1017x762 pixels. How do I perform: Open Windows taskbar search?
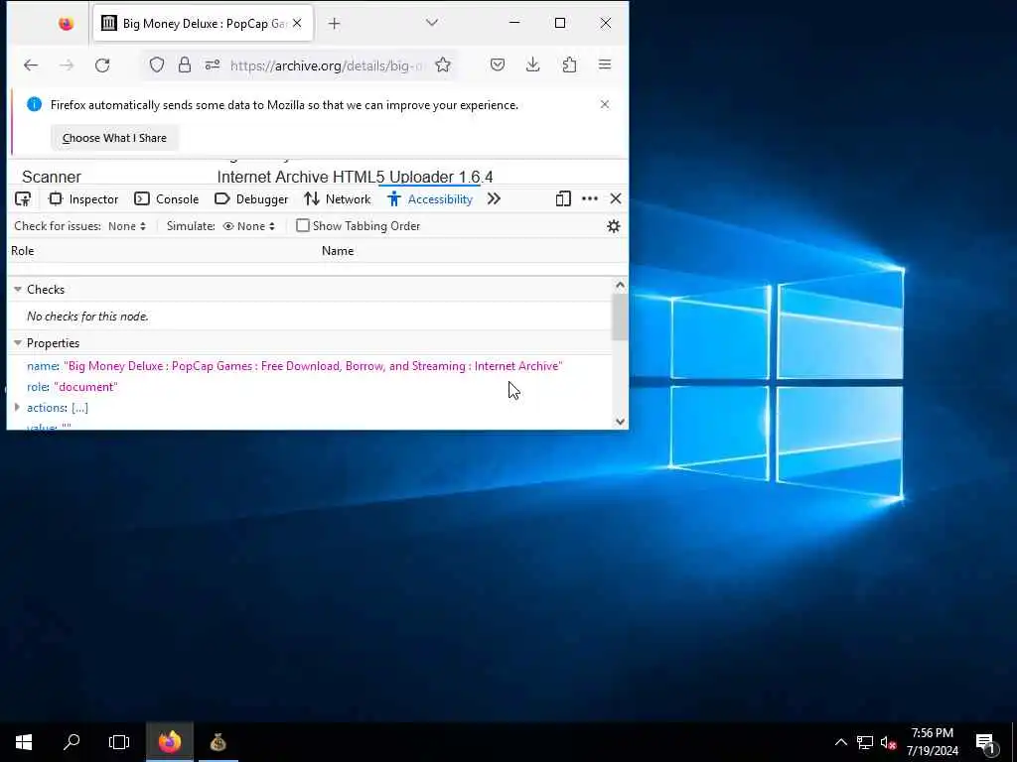(72, 742)
